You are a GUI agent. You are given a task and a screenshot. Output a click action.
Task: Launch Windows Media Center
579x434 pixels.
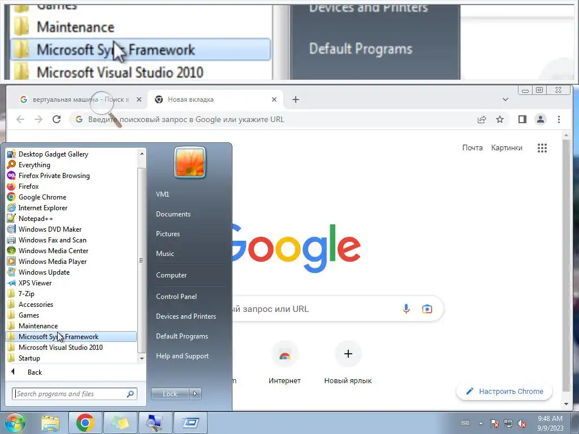[71, 250]
